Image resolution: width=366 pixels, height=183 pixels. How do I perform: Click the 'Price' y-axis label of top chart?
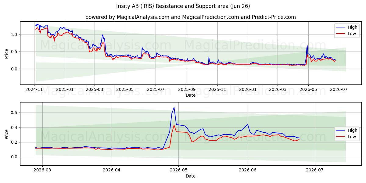click(7, 53)
